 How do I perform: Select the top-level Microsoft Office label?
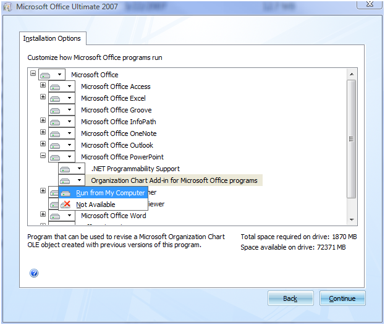coord(95,75)
